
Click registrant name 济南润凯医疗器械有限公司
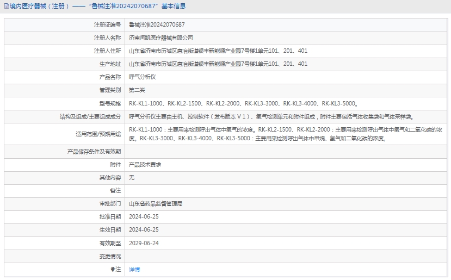[161, 38]
